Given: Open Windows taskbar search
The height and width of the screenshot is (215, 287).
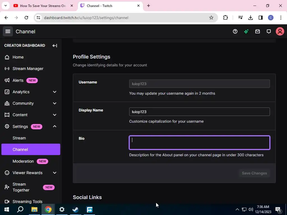Looking at the screenshot, I should (20, 209).
